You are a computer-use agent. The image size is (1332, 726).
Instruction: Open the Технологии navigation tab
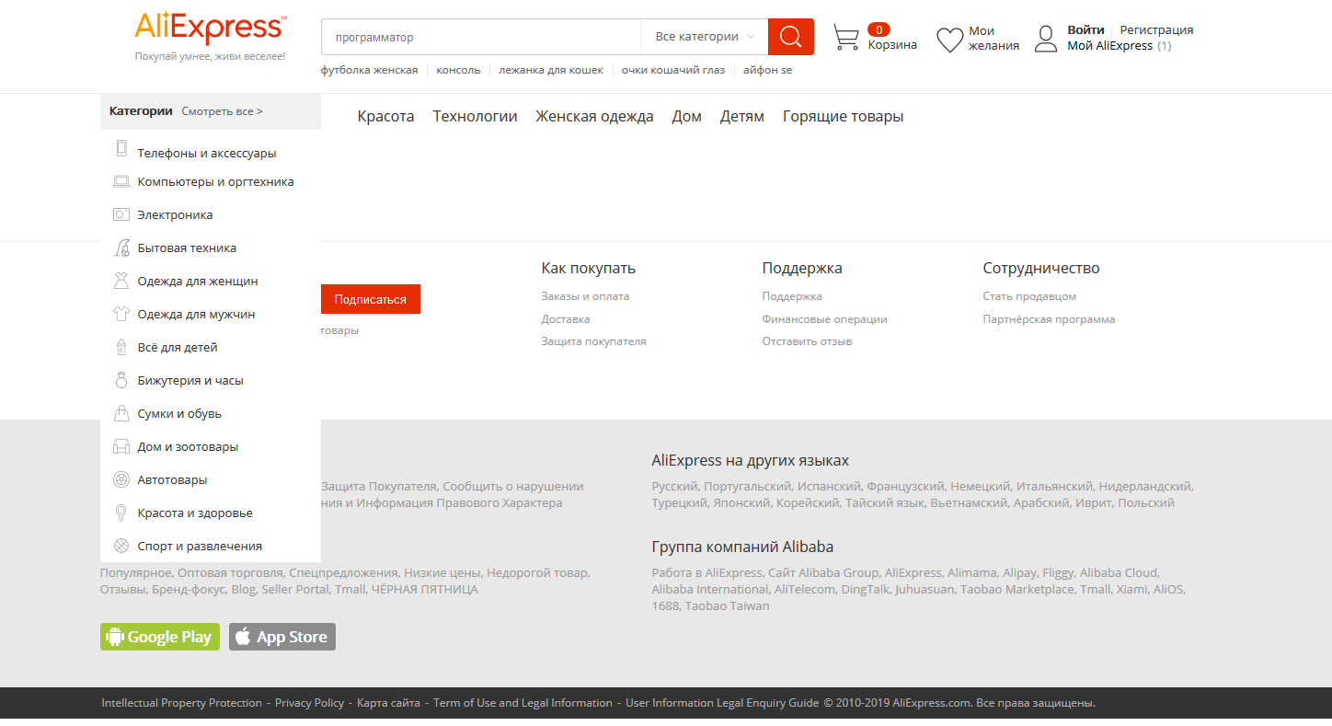pyautogui.click(x=476, y=116)
